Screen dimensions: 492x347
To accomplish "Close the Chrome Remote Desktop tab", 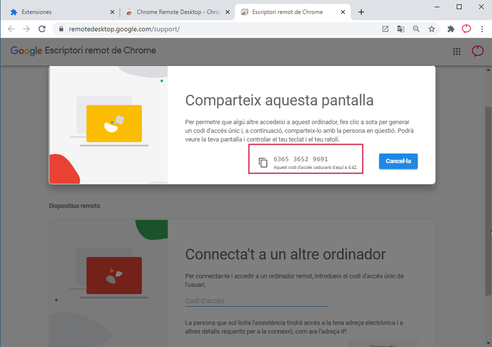I will click(228, 12).
